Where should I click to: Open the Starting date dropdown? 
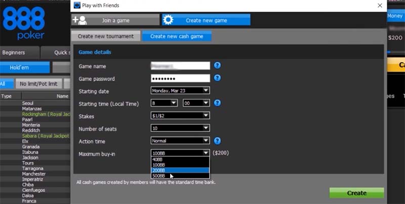tap(180, 90)
